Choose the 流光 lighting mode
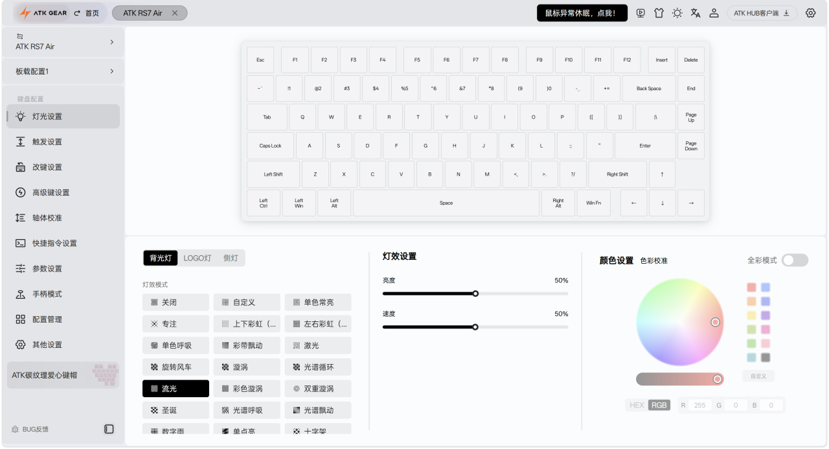 (176, 389)
